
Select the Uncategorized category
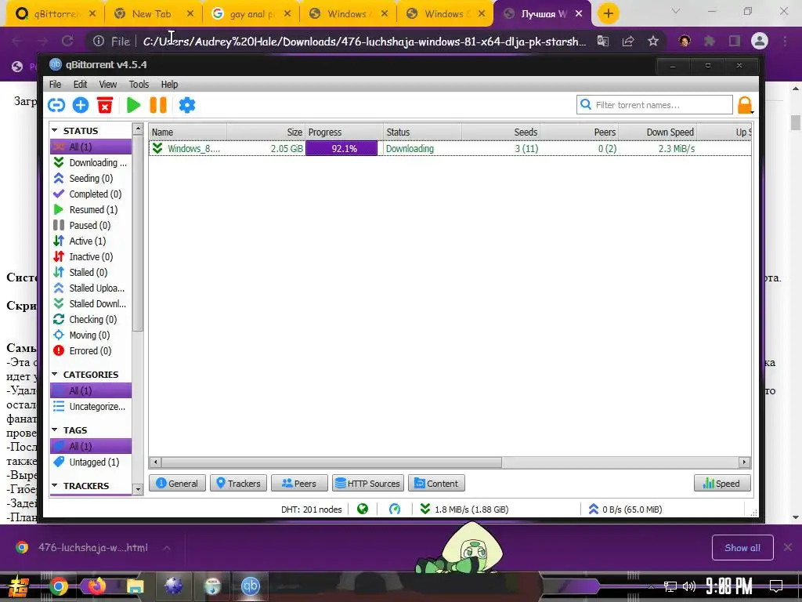(x=91, y=407)
